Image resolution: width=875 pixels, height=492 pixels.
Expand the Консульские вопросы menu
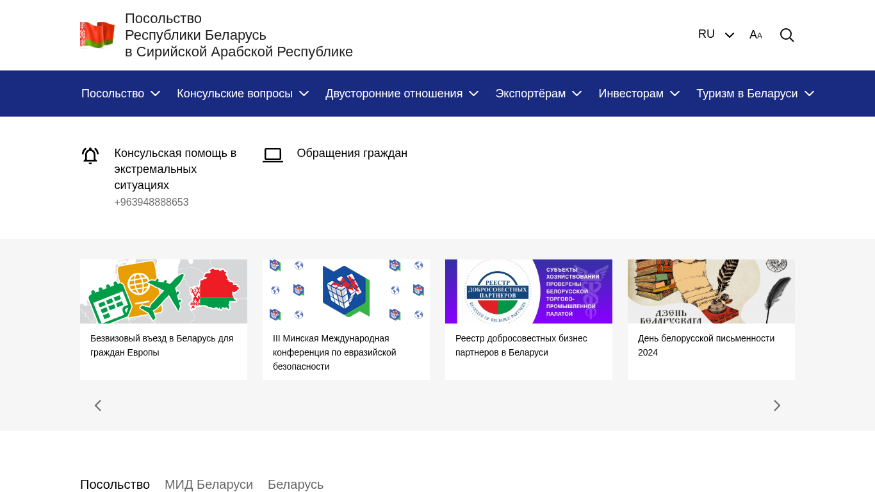243,94
